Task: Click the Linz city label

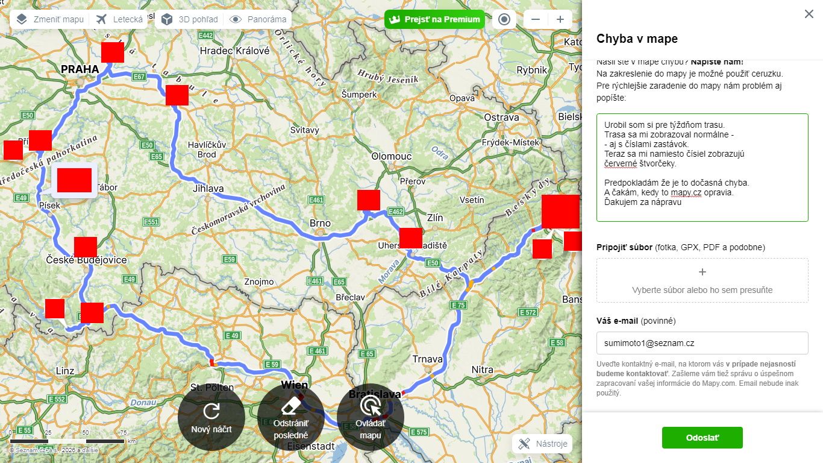Action: pyautogui.click(x=64, y=371)
